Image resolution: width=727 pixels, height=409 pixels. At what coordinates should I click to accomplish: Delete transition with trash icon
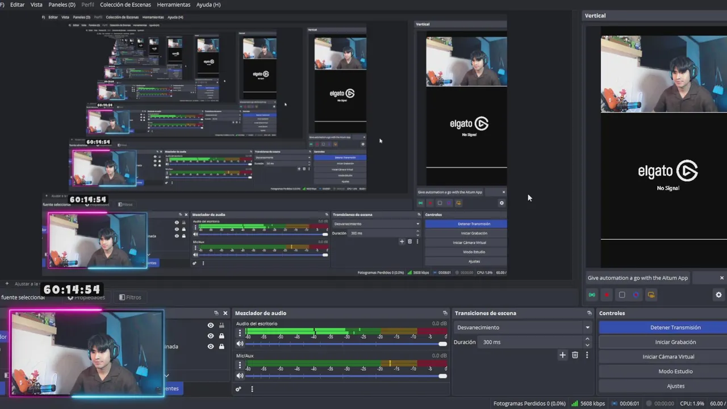(x=575, y=355)
